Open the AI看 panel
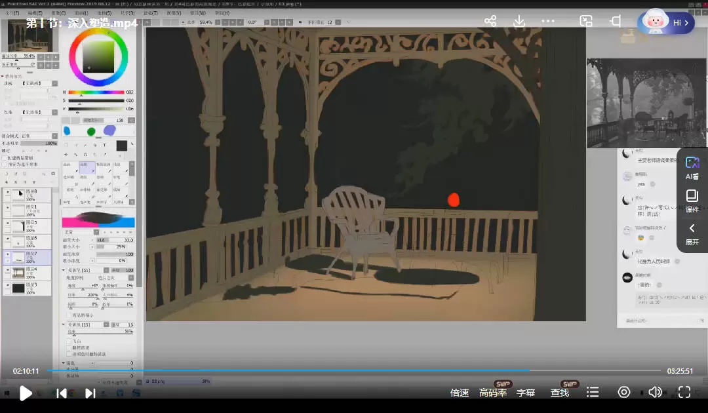 point(692,168)
